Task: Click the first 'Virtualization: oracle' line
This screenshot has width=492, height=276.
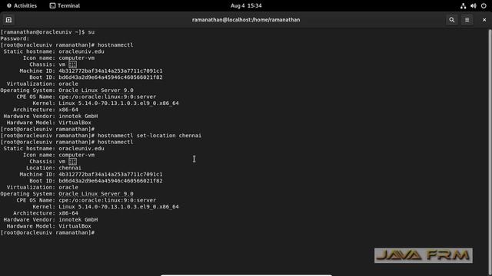Action: tap(42, 84)
